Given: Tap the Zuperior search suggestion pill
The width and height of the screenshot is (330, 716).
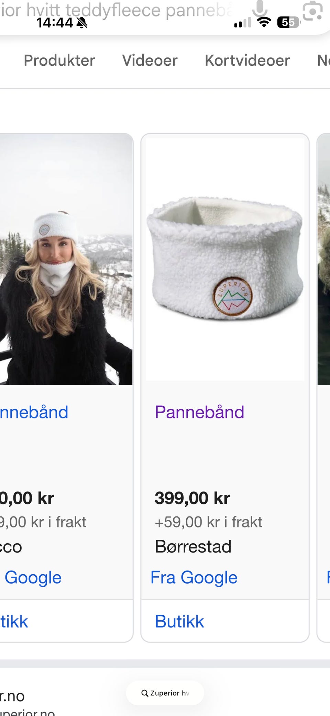Looking at the screenshot, I should 165,693.
